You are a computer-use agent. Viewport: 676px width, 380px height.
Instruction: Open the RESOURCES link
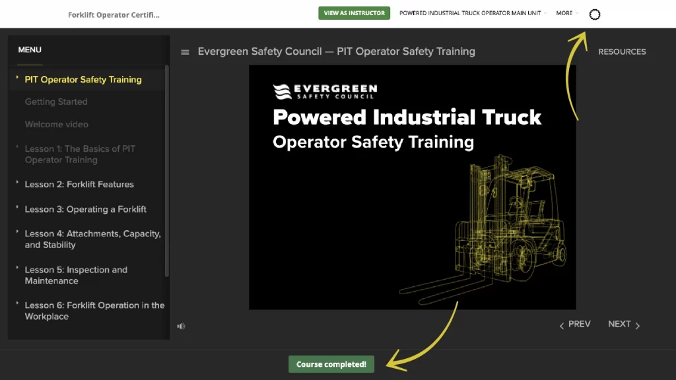(622, 51)
